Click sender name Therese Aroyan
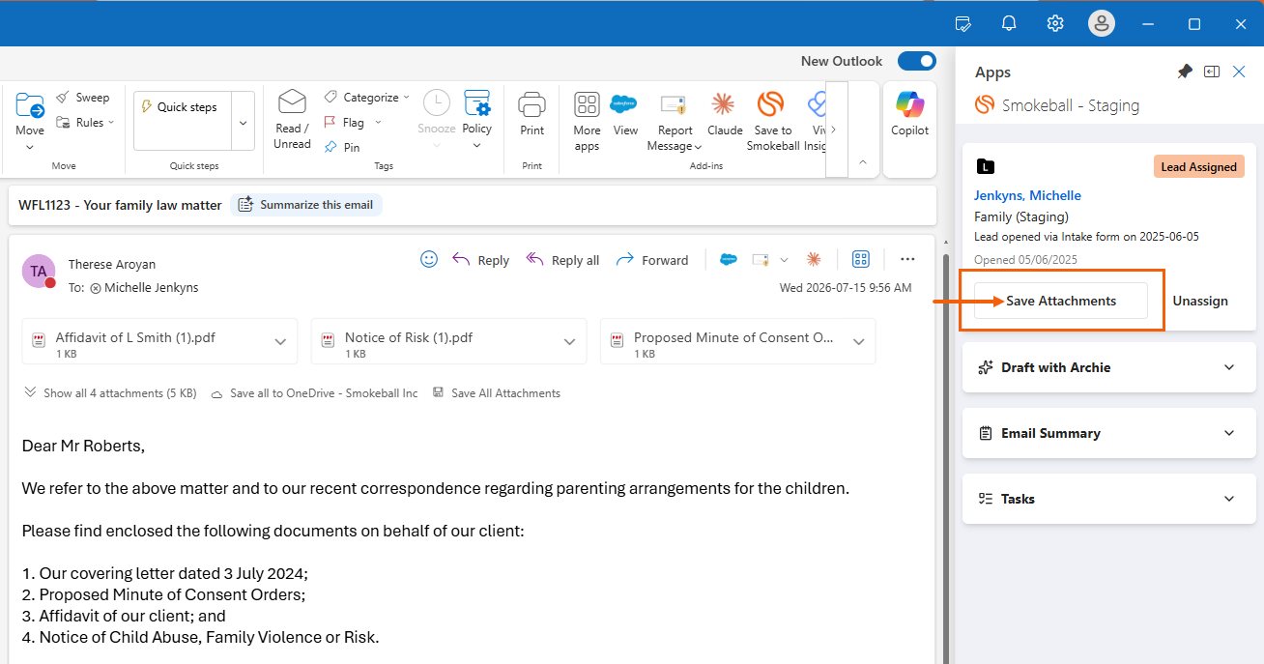The width and height of the screenshot is (1264, 664). (x=112, y=264)
